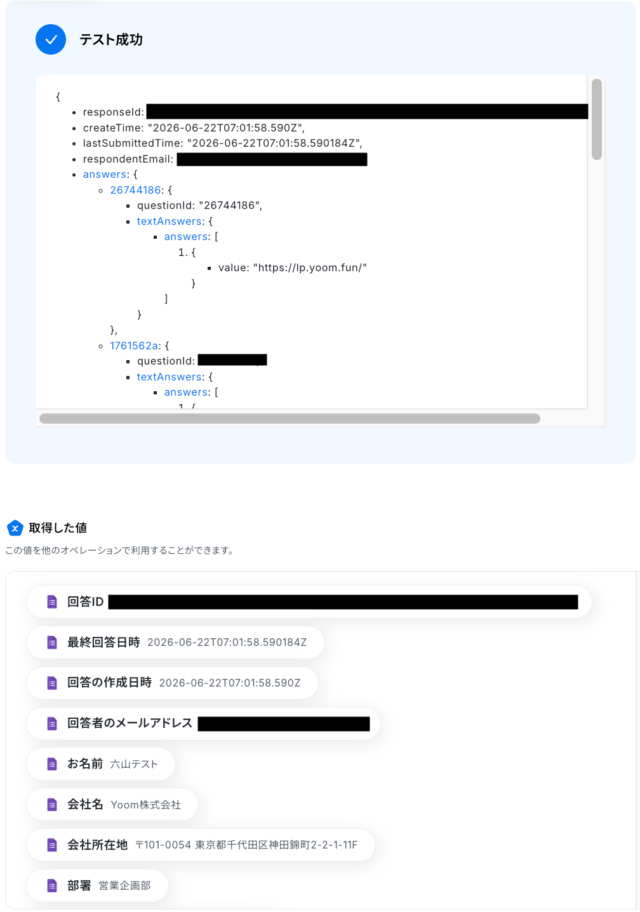
Task: Click the form icon next to 部署
Action: (x=52, y=885)
